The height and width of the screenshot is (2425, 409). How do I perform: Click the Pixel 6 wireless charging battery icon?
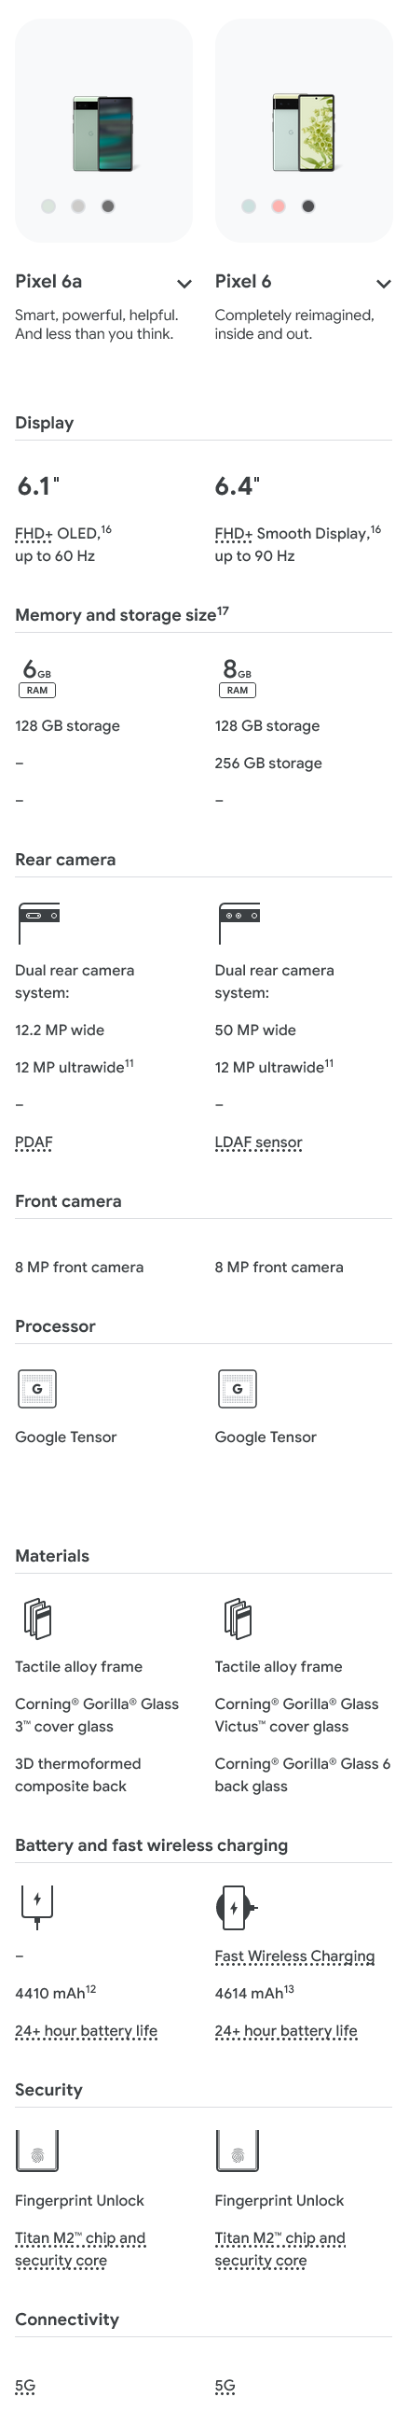coord(236,1908)
